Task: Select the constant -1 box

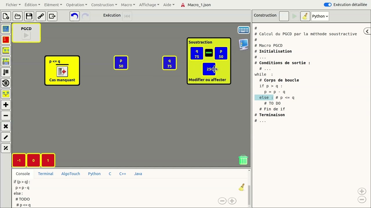Action: [x=19, y=160]
